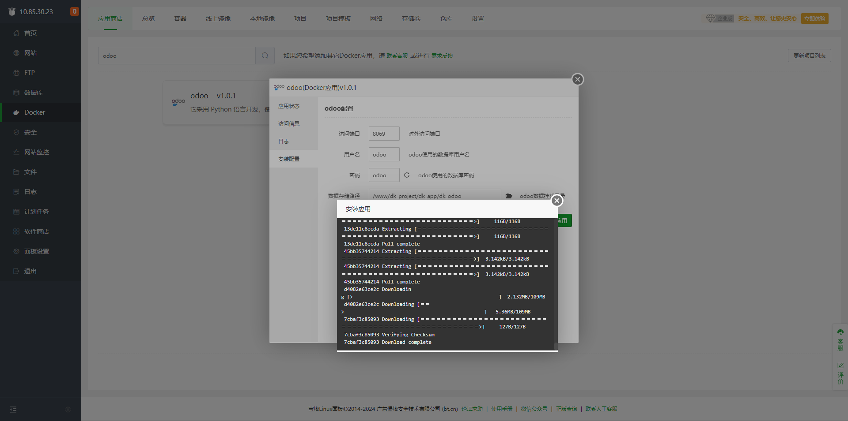Click 退出 logout in sidebar

coord(40,271)
